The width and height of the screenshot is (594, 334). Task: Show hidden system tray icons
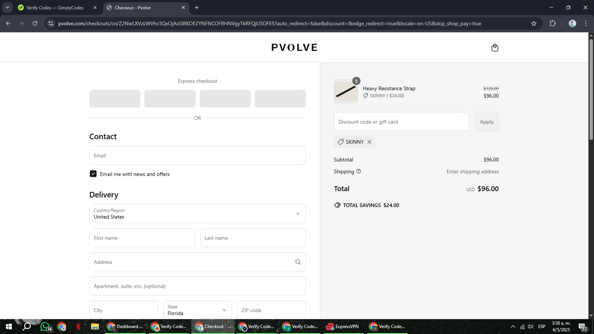(x=513, y=327)
